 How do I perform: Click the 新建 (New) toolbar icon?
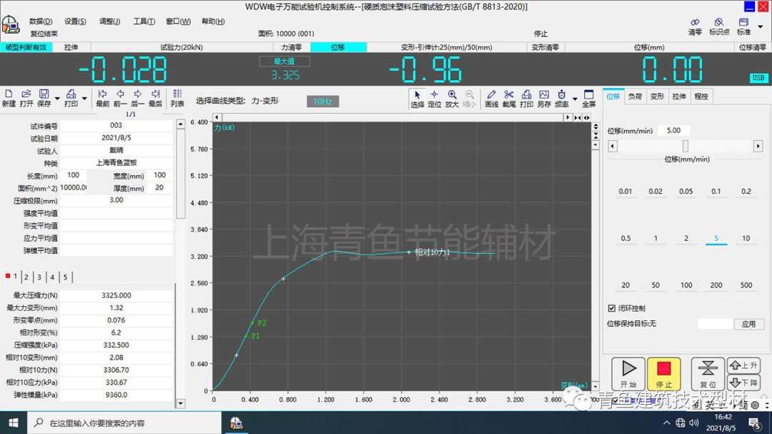click(9, 98)
